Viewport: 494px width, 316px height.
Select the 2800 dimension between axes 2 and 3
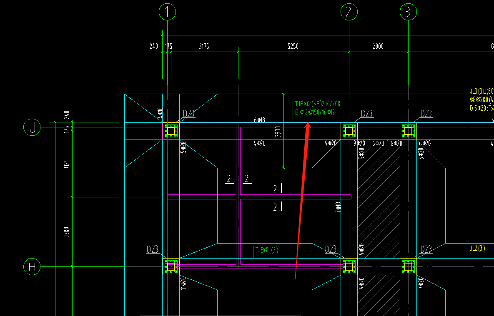378,46
